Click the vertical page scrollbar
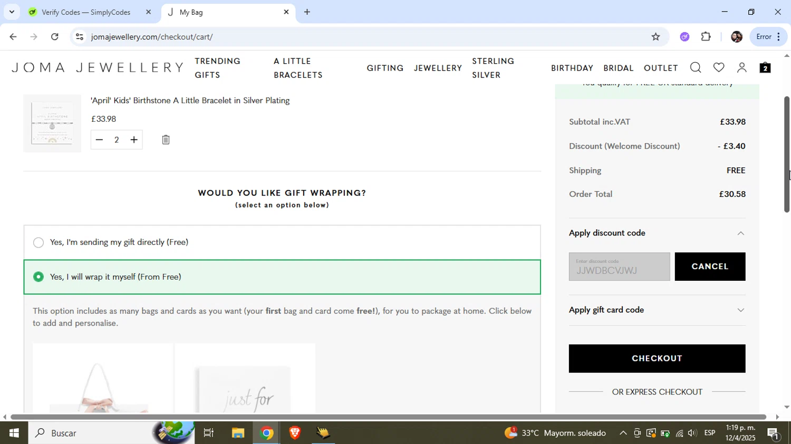Viewport: 791px width, 444px height. click(x=787, y=154)
